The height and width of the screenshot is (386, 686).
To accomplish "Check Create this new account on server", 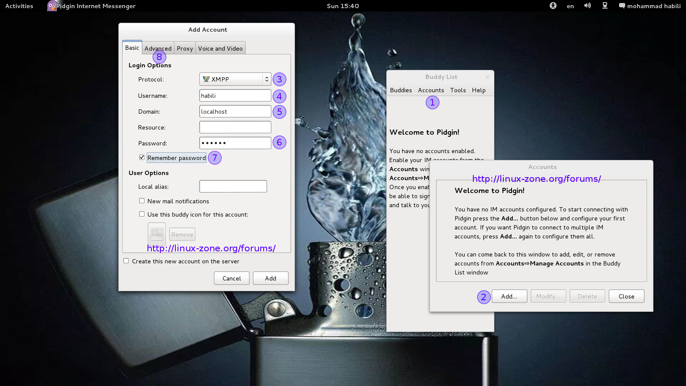I will (126, 261).
